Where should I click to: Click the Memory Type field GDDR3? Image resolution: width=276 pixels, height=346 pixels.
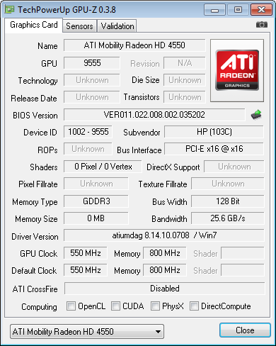point(96,201)
